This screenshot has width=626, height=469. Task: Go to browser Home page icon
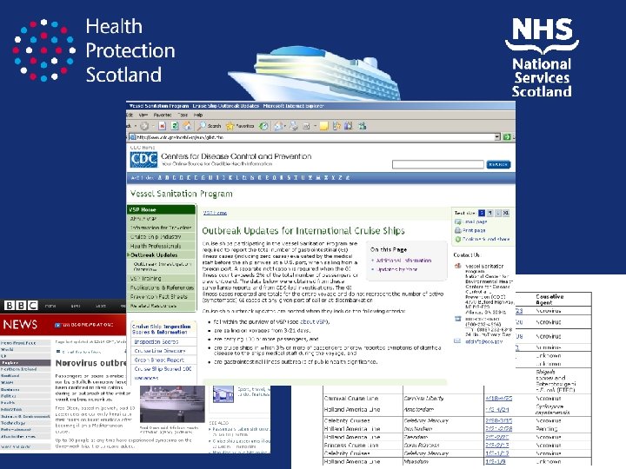(187, 126)
